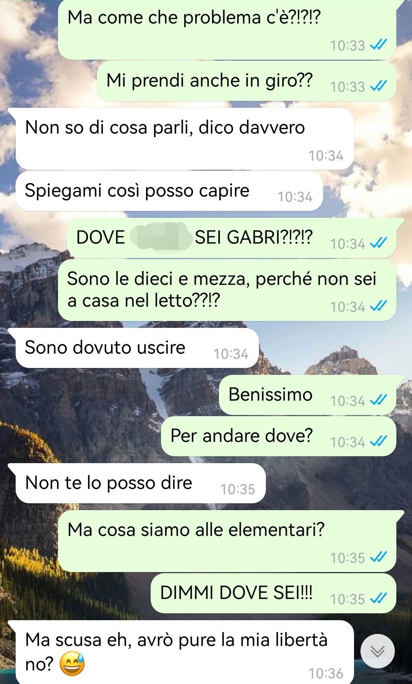Click the "Benissimo" message text
This screenshot has height=684, width=412.
pos(270,394)
